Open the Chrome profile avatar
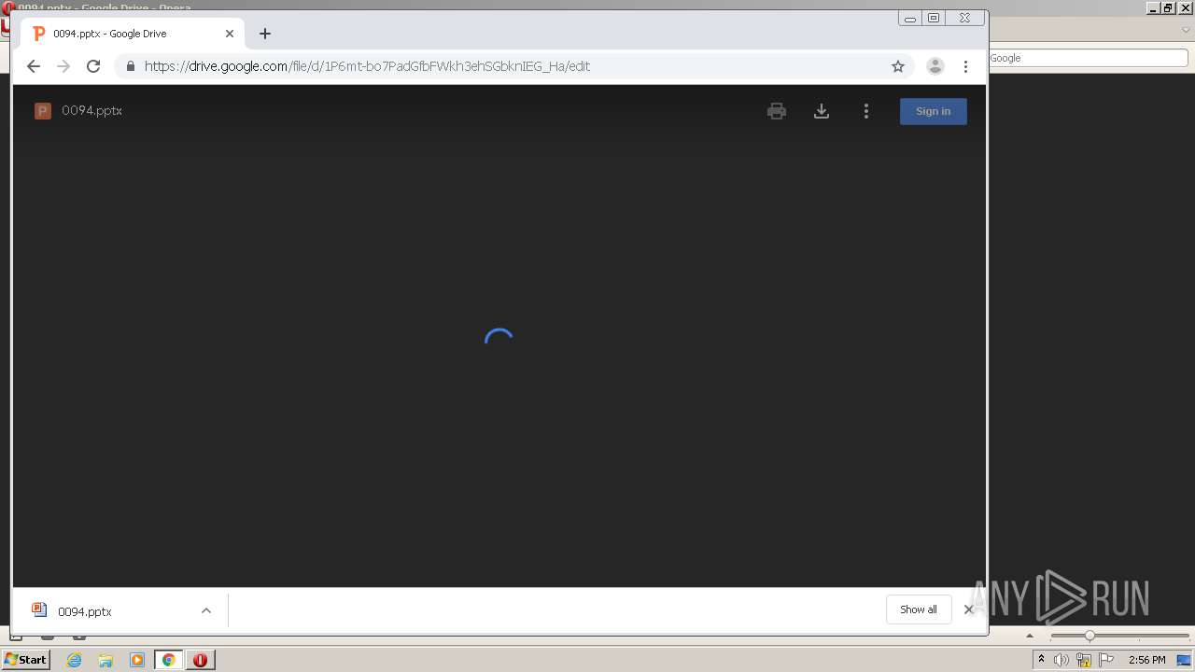This screenshot has width=1195, height=672. click(935, 66)
